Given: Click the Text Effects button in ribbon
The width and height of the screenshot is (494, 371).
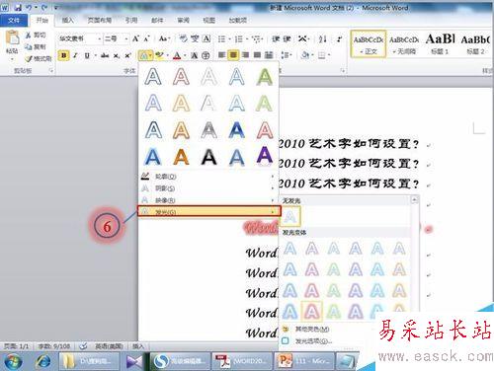Looking at the screenshot, I should [x=145, y=55].
